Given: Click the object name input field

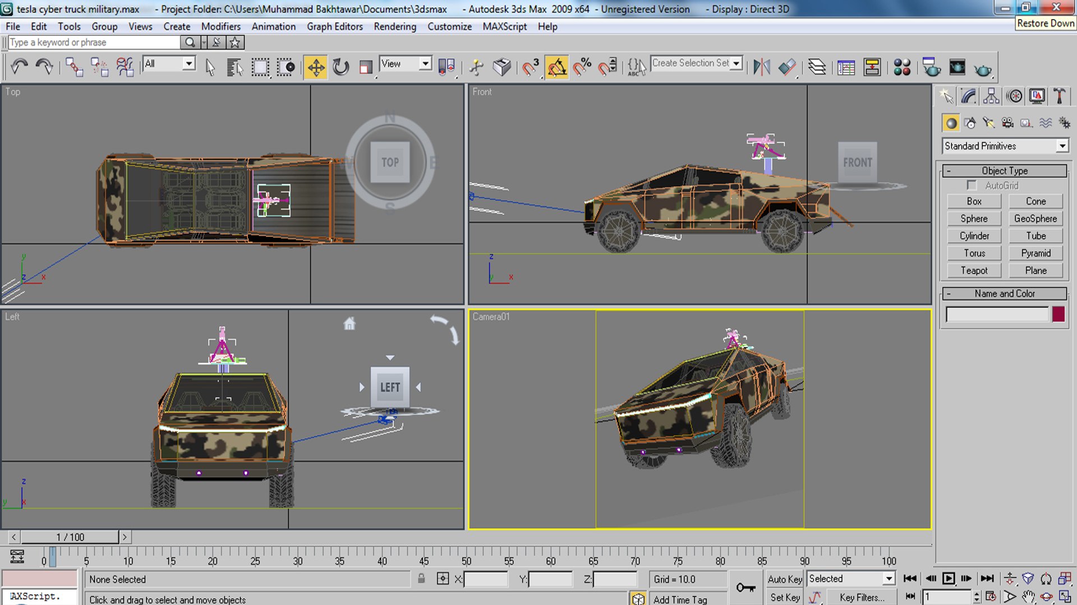Looking at the screenshot, I should click(x=997, y=314).
